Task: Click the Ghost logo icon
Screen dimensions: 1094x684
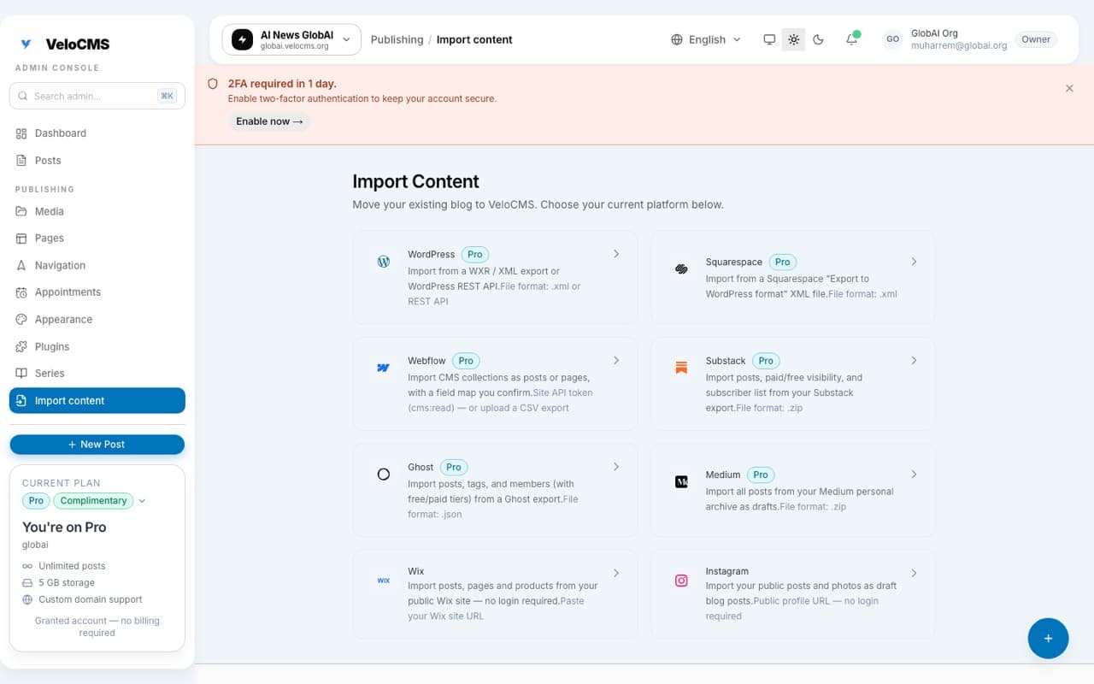Action: click(x=384, y=475)
